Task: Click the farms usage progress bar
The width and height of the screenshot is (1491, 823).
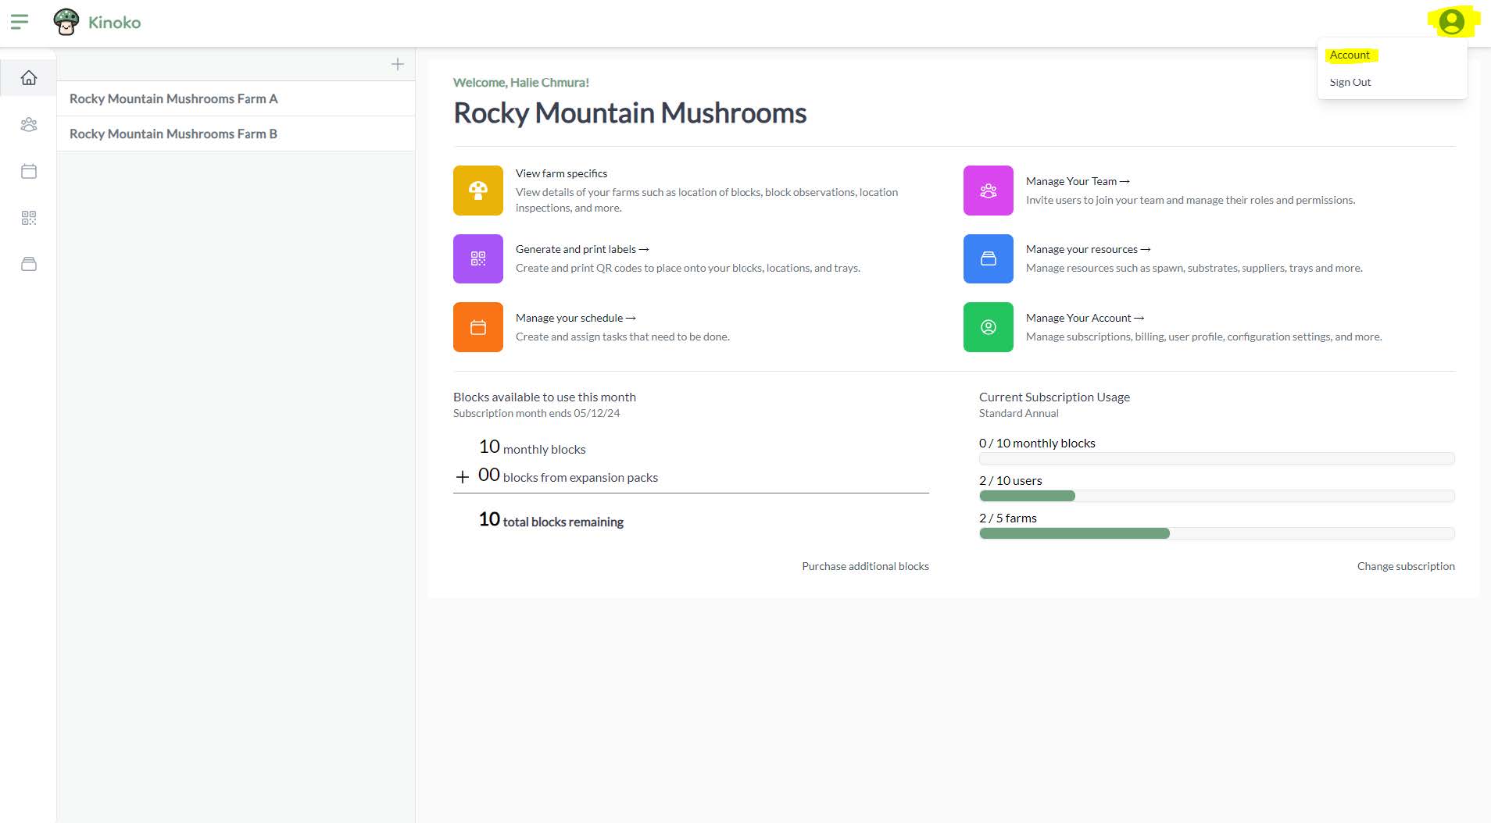Action: click(1216, 534)
